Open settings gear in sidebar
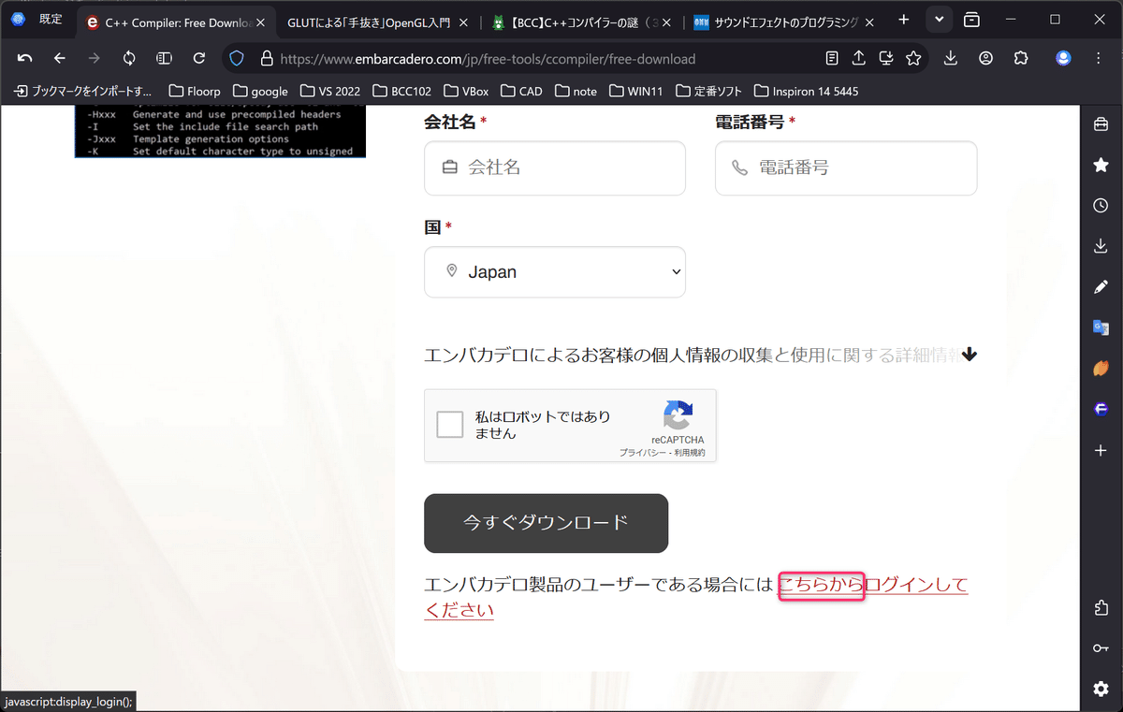The height and width of the screenshot is (712, 1123). (1101, 689)
